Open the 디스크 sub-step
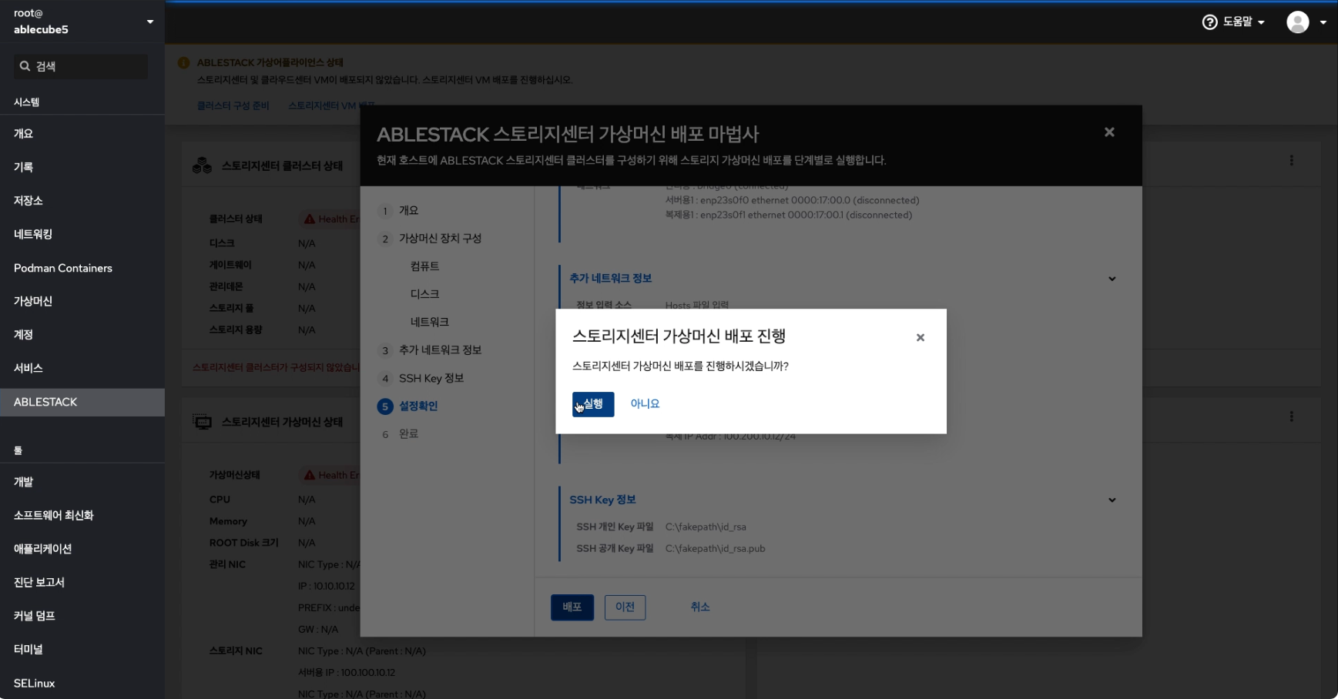This screenshot has height=699, width=1338. point(424,294)
